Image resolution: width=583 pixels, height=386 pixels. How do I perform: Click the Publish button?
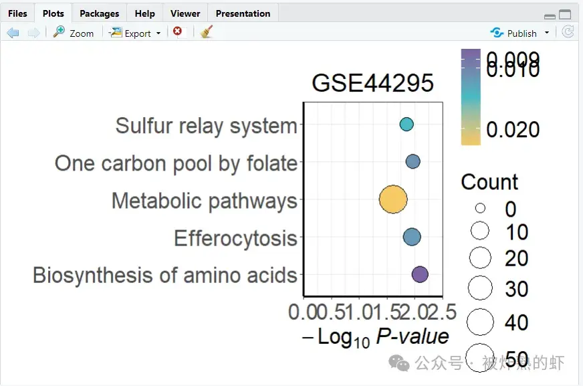coord(513,33)
